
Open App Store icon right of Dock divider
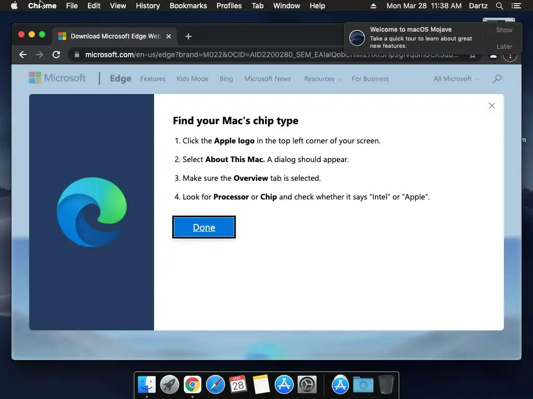340,385
